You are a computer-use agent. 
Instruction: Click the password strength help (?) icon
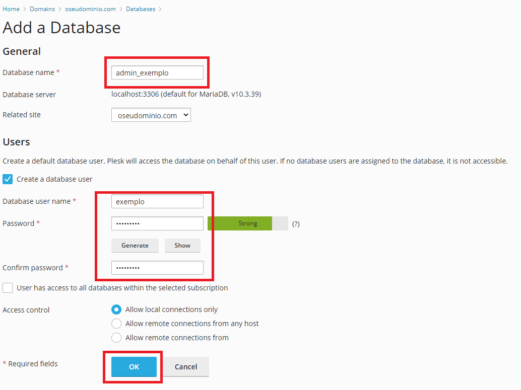[296, 224]
